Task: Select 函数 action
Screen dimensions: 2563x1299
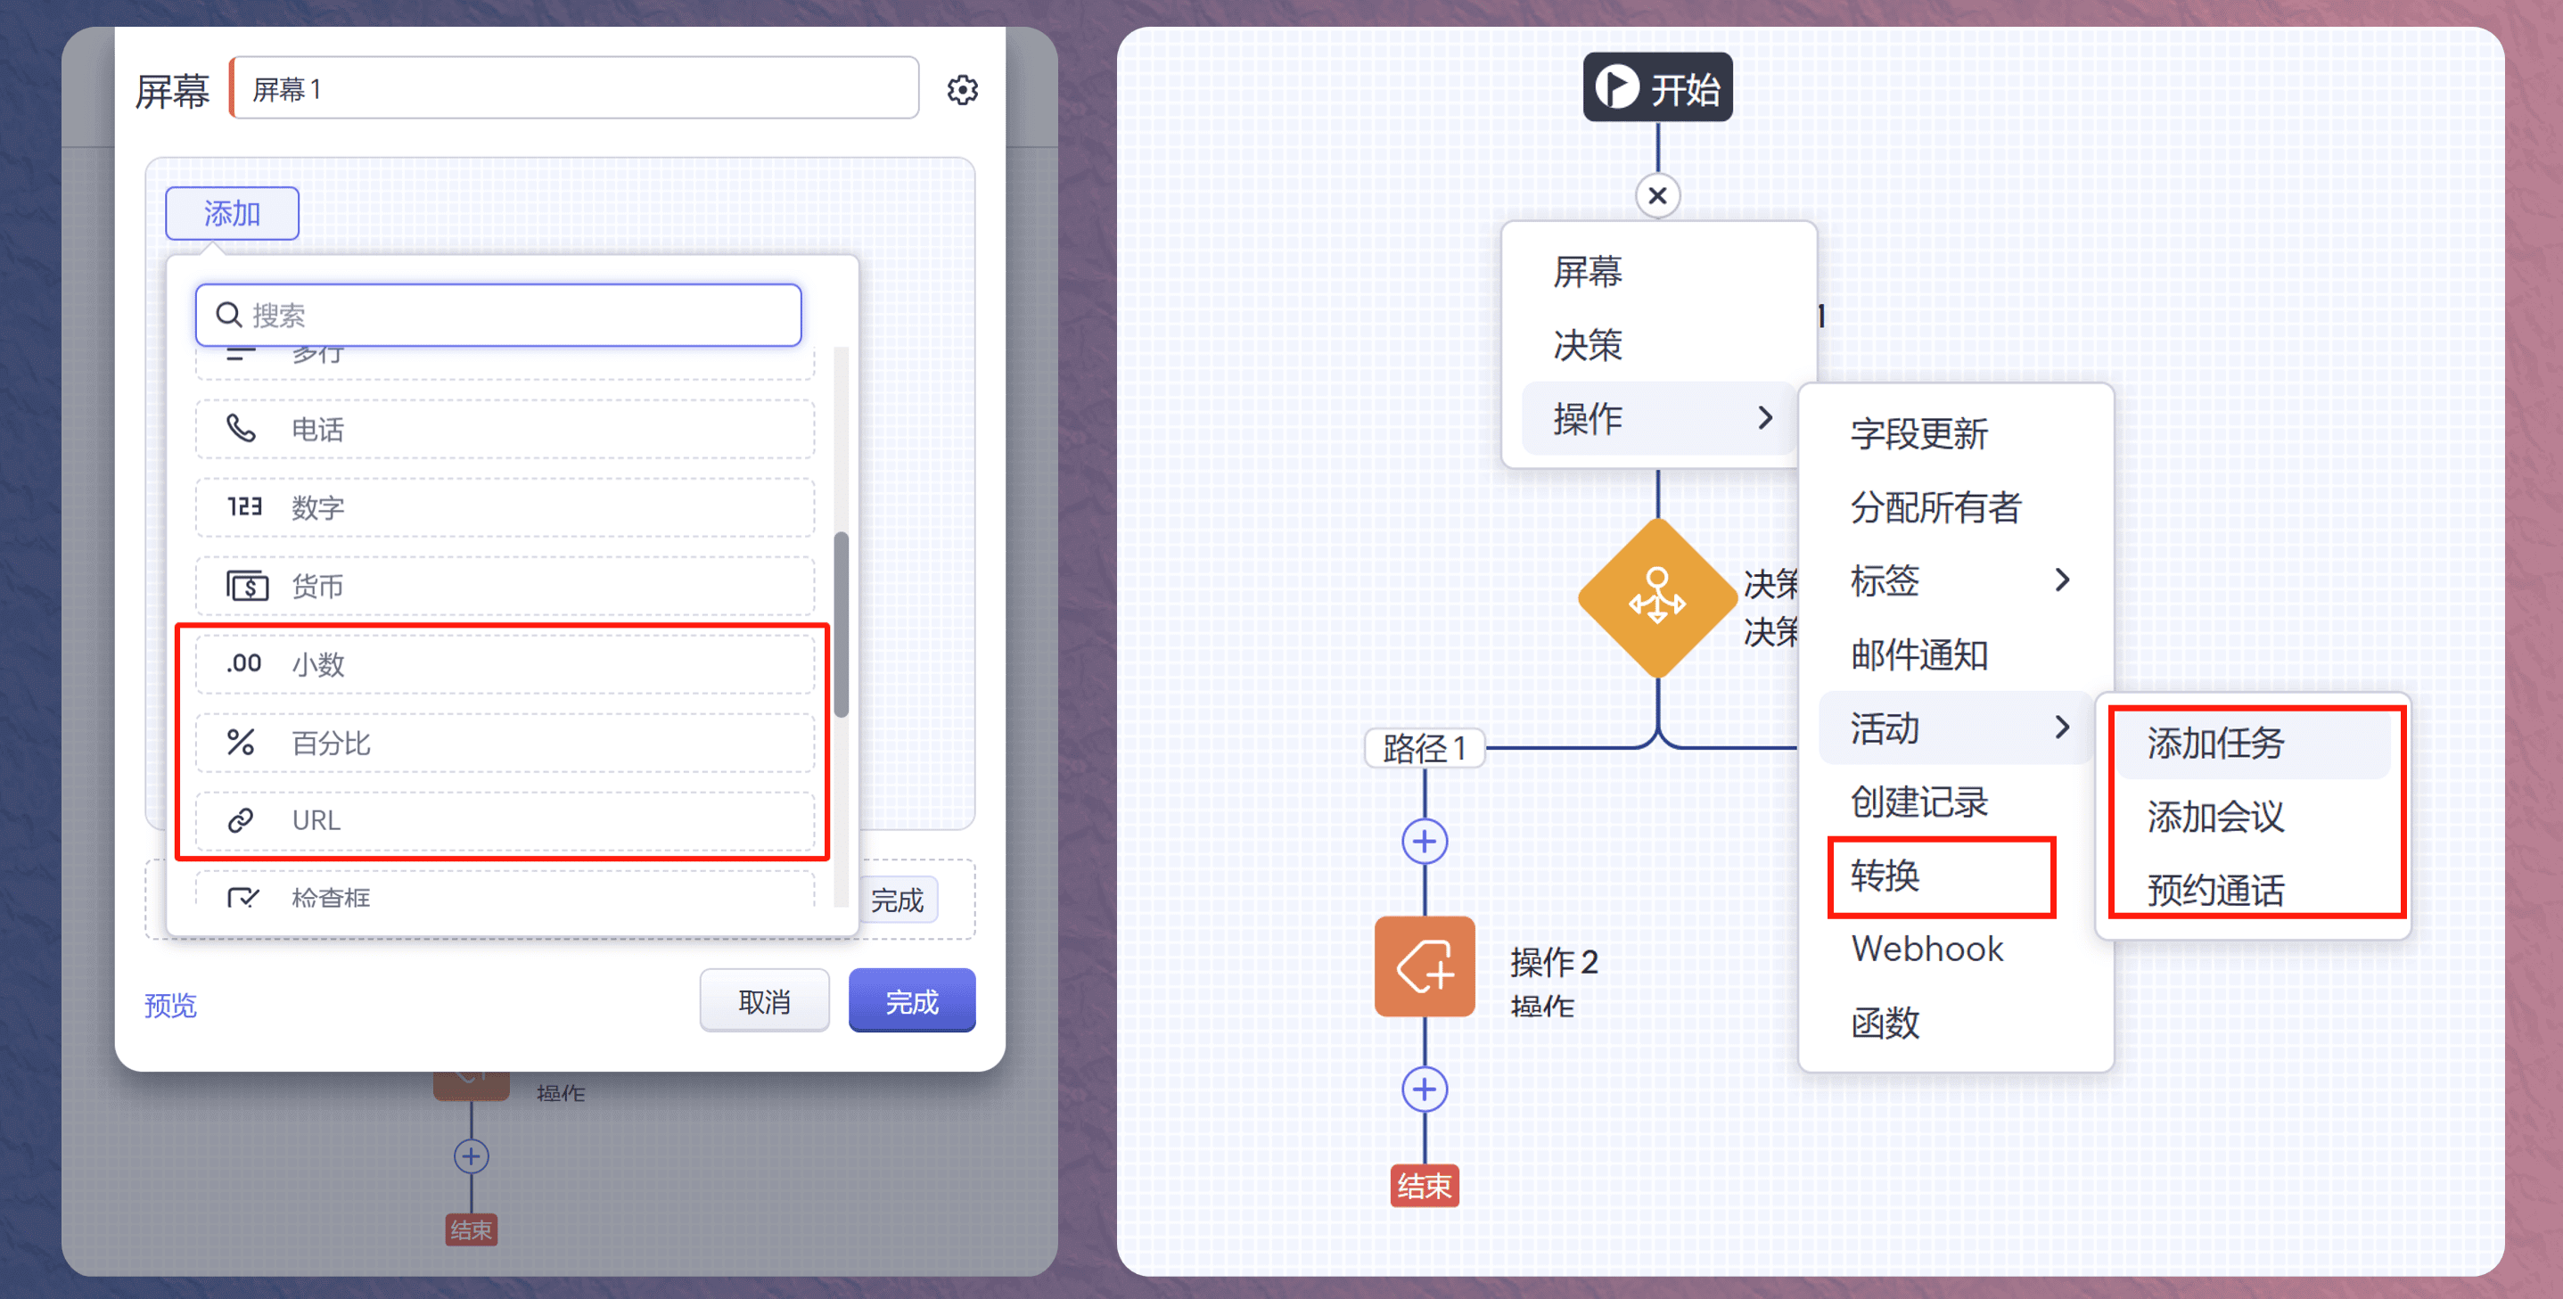Action: [x=1955, y=1023]
